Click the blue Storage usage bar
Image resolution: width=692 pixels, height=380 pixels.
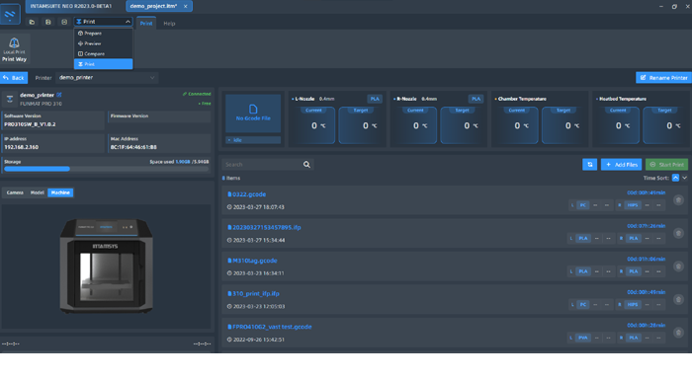(x=37, y=169)
